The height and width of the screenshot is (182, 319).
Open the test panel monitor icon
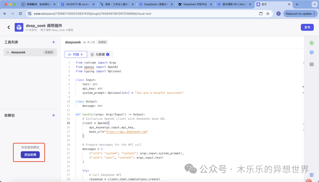point(312,53)
